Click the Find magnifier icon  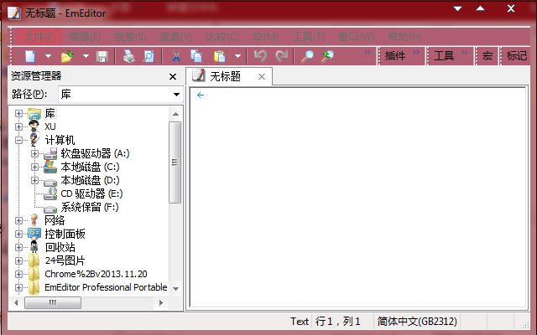307,56
